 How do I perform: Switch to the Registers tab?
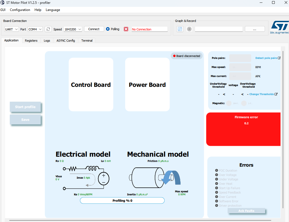(31, 40)
